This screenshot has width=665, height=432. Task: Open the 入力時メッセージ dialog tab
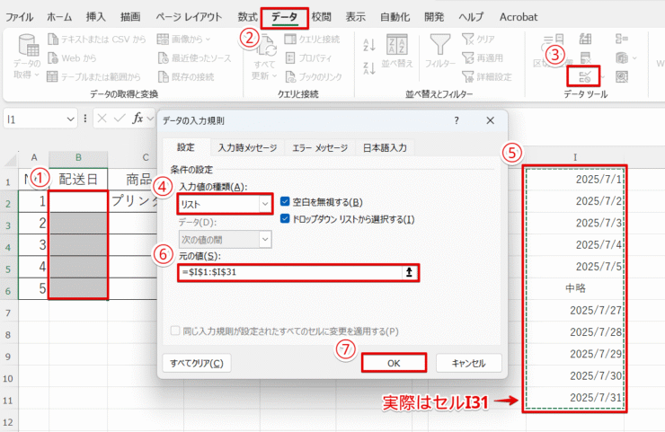[248, 147]
